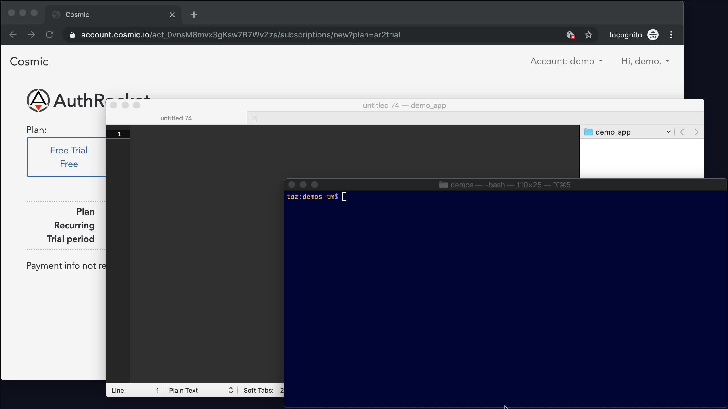This screenshot has height=409, width=728.
Task: Click the Soft Tabs setting
Action: [x=264, y=390]
